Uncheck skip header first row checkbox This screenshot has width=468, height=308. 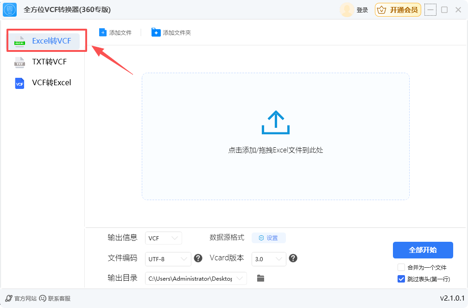click(x=401, y=279)
